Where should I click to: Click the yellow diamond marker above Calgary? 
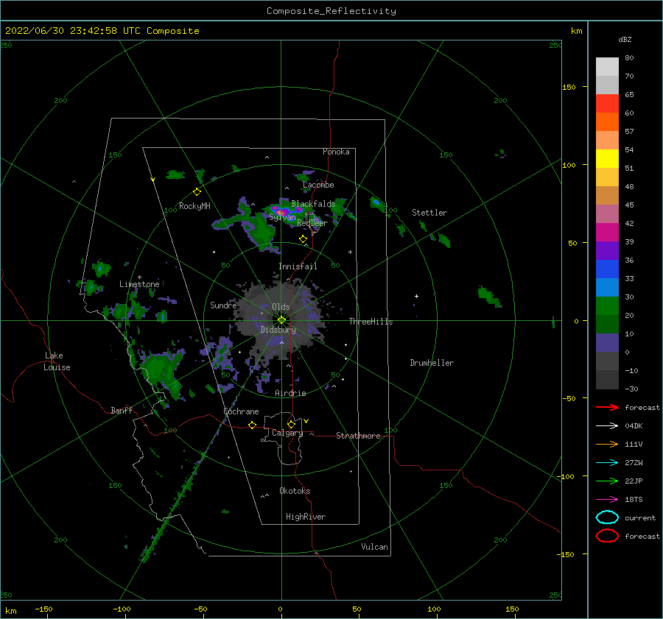pos(291,424)
